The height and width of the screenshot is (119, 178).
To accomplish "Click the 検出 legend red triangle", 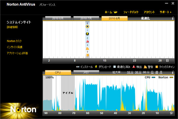I will pyautogui.click(x=134, y=67).
